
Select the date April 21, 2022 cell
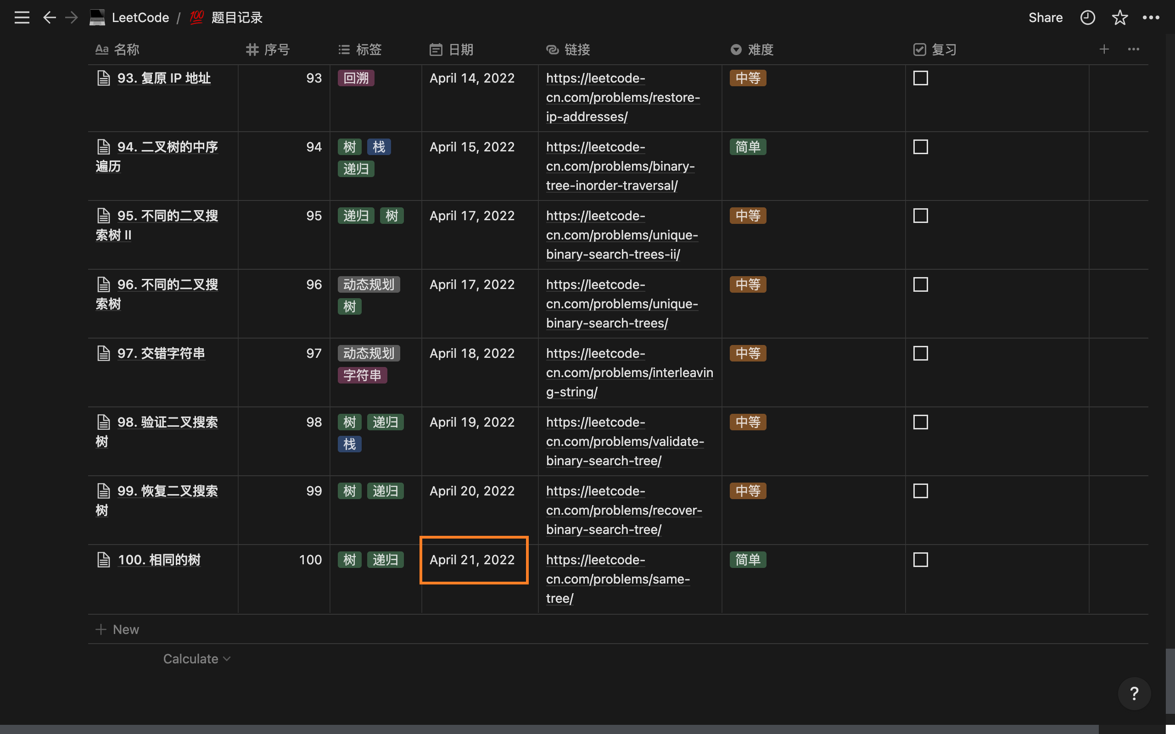click(480, 578)
